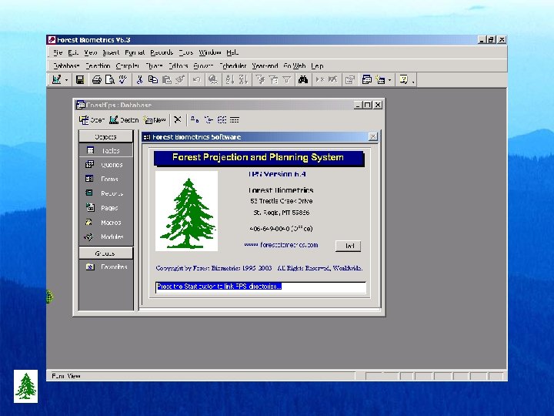Image resolution: width=554 pixels, height=416 pixels.
Task: Select the Format Painter brush icon
Action: (180, 80)
